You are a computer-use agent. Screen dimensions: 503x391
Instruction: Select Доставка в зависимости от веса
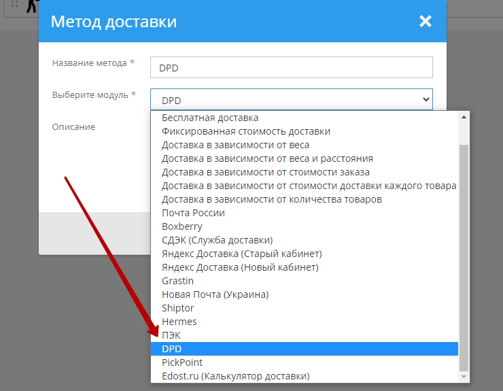coord(235,145)
